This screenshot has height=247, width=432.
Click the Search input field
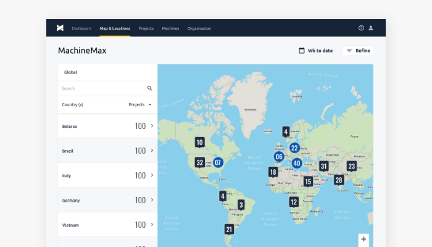(x=102, y=88)
